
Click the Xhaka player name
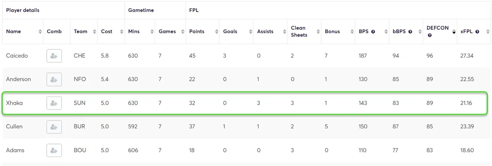[x=14, y=103]
